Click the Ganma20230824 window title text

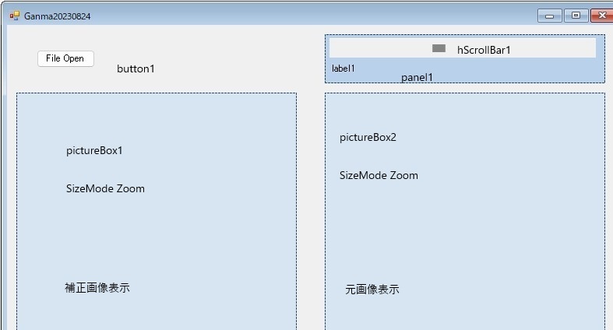click(x=57, y=16)
